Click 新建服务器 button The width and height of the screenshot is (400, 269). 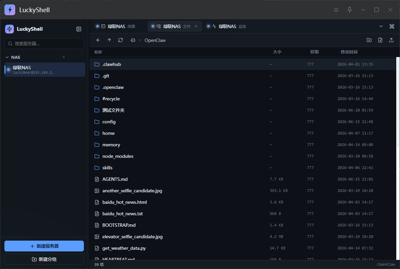tap(44, 246)
